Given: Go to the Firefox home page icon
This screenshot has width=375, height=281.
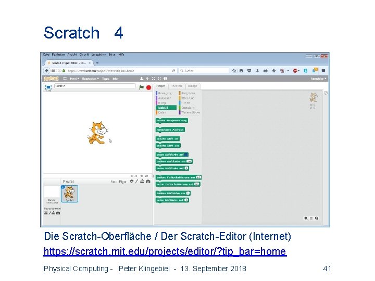Looking at the screenshot, I should 274,71.
